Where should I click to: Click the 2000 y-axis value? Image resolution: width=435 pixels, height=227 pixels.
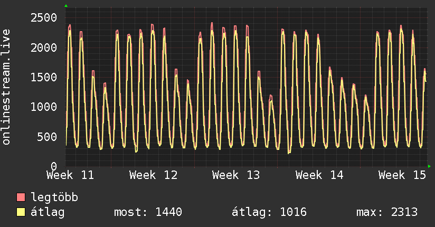[44, 48]
